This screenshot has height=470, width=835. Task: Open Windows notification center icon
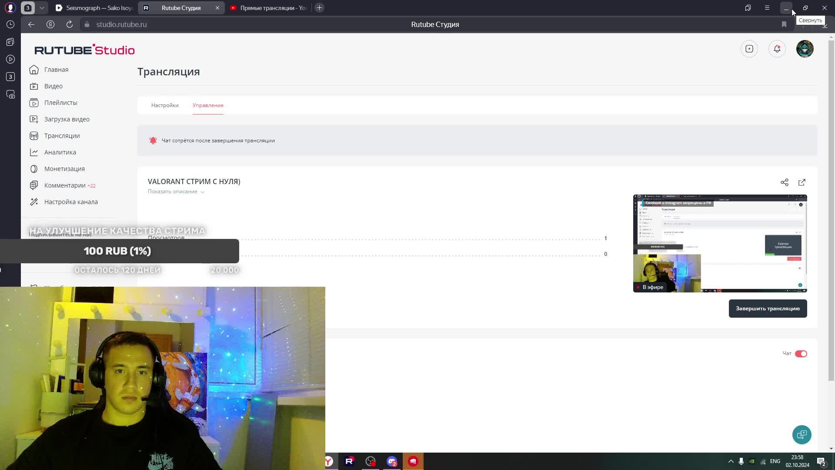coord(821,461)
